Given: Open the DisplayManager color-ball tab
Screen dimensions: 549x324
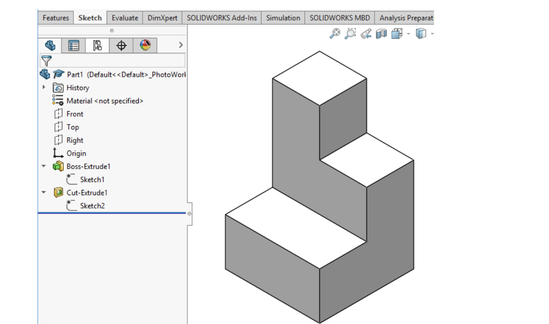Looking at the screenshot, I should [x=145, y=46].
